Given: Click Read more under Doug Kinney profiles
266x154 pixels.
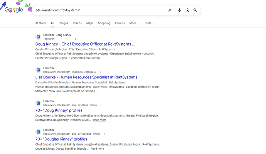Looking at the screenshot, I should (x=99, y=120).
